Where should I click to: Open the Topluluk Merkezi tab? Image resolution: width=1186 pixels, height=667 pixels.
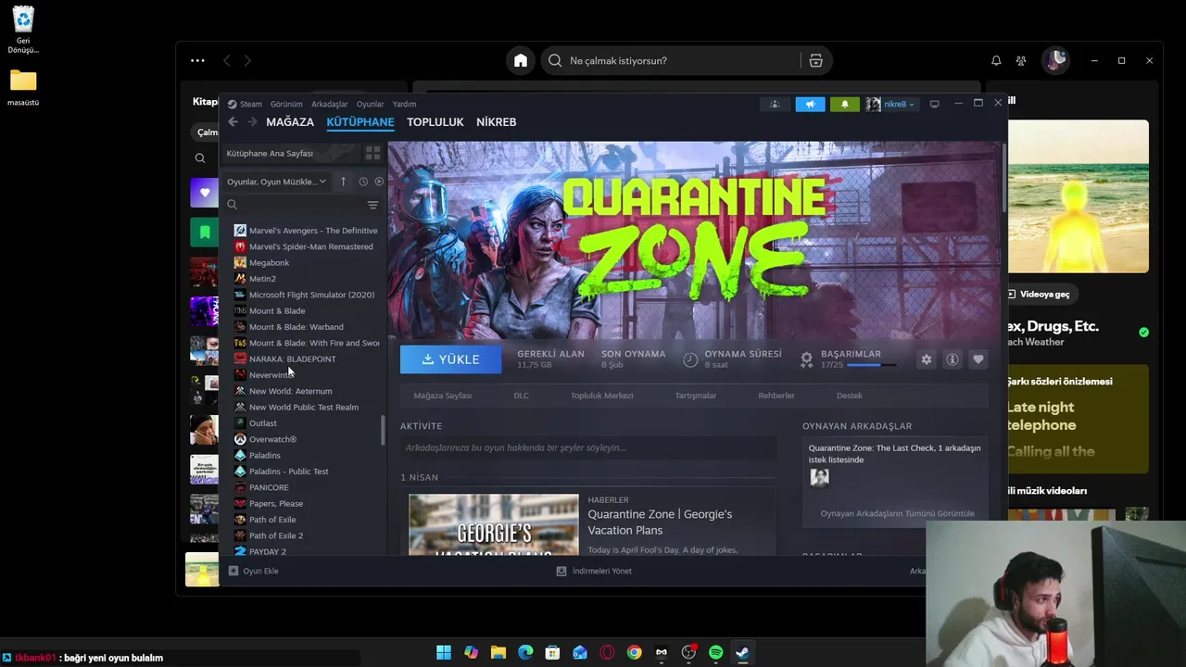pyautogui.click(x=602, y=396)
